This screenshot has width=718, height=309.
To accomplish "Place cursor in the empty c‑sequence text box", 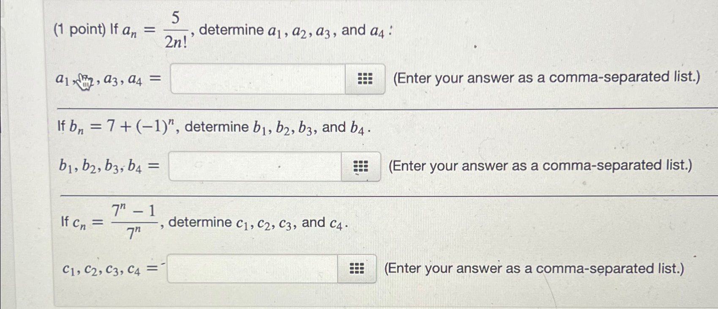I will click(251, 268).
